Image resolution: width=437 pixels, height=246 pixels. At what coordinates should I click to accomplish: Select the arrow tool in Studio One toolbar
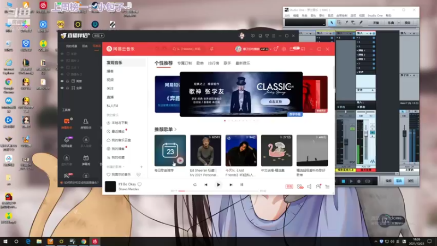coord(332,22)
